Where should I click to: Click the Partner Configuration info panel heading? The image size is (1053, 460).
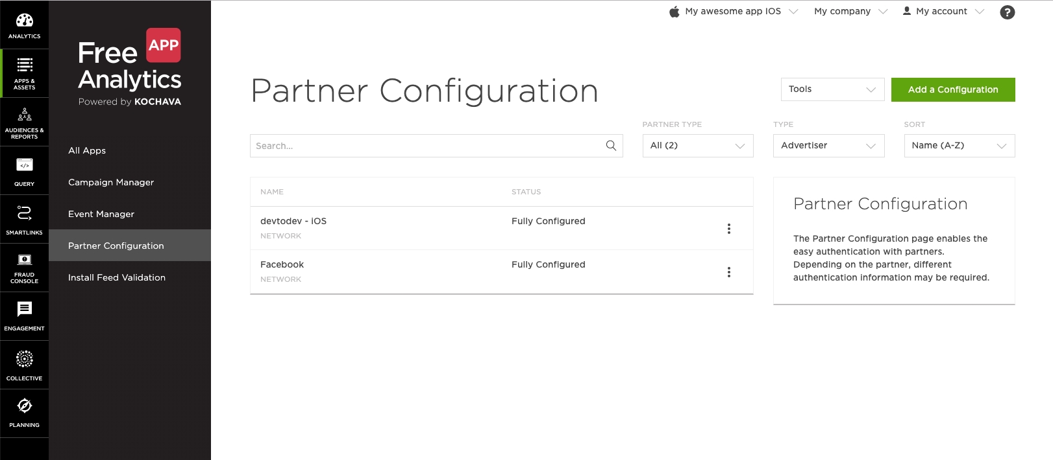point(880,204)
